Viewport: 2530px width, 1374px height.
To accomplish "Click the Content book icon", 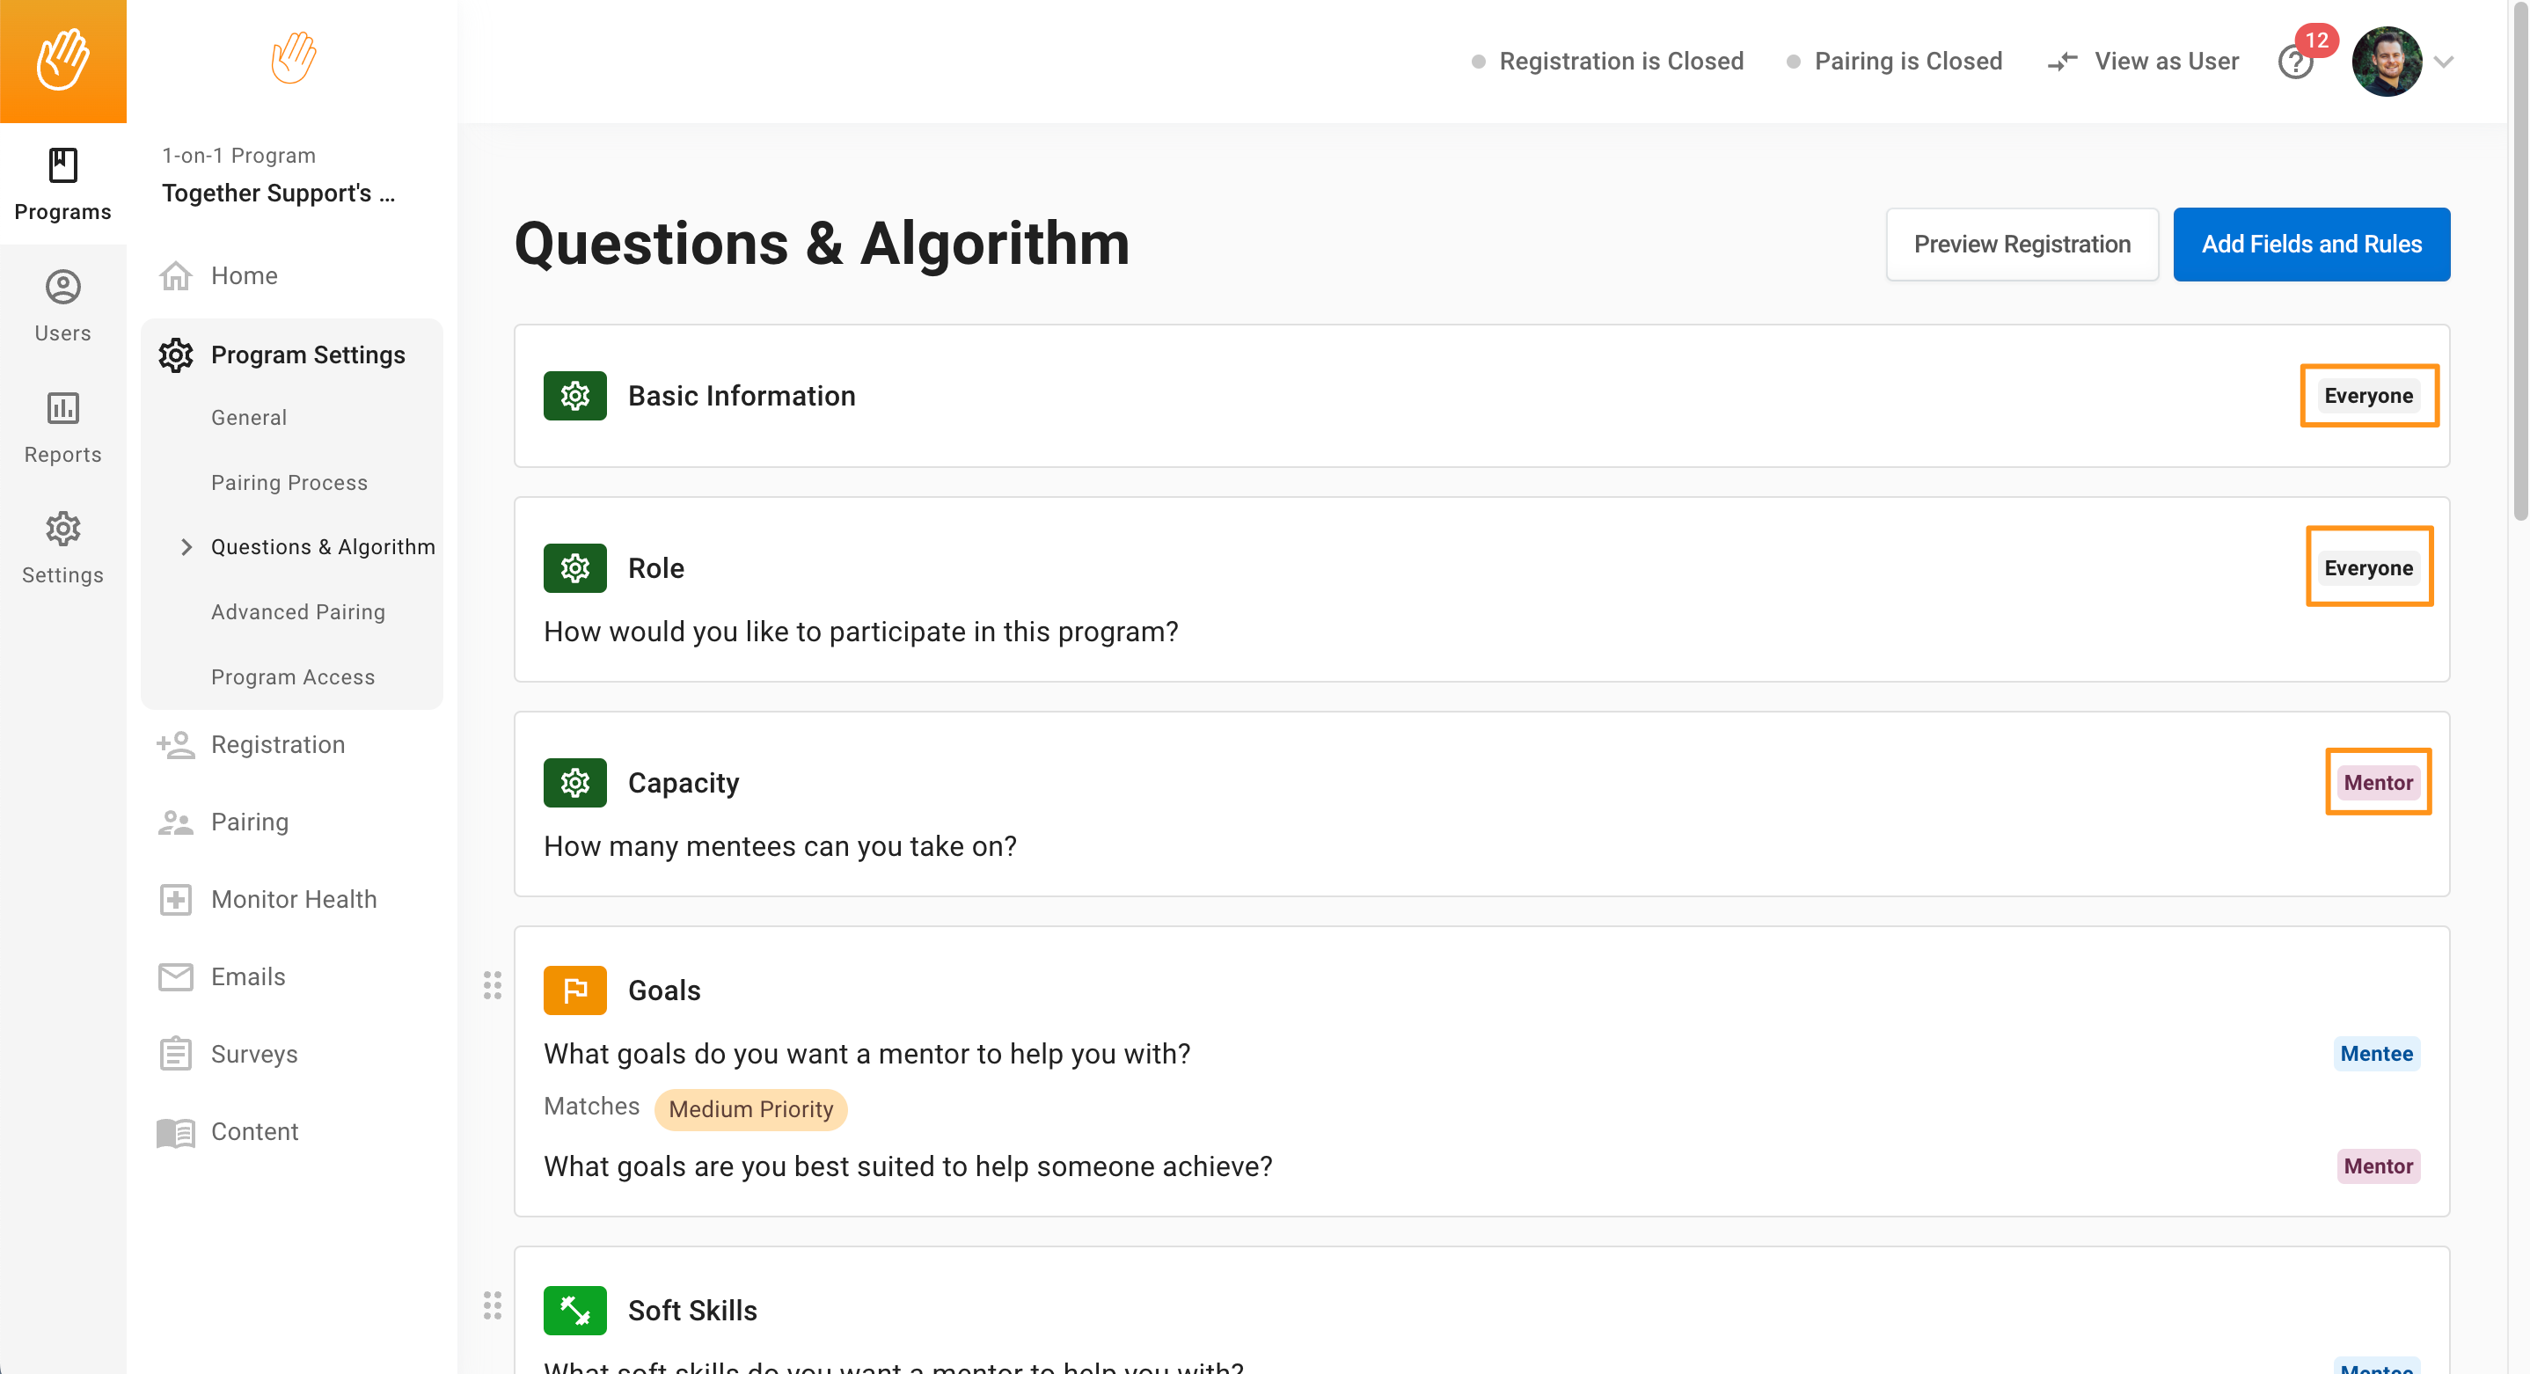I will pyautogui.click(x=176, y=1132).
